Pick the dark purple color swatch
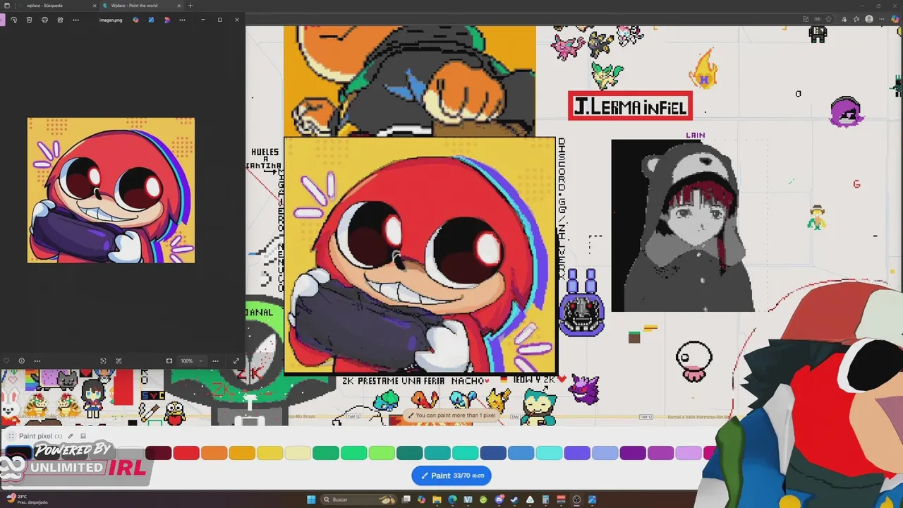The width and height of the screenshot is (903, 508). click(x=633, y=453)
